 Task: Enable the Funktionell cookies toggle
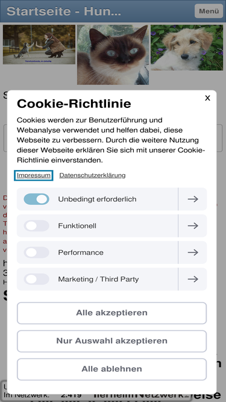pos(36,226)
